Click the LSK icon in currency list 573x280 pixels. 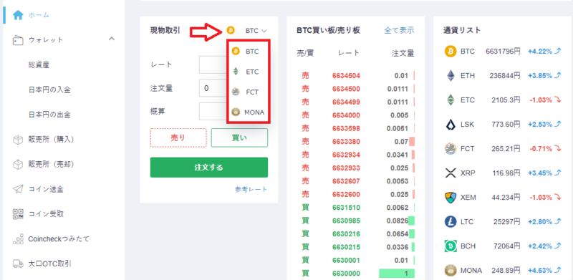451,125
